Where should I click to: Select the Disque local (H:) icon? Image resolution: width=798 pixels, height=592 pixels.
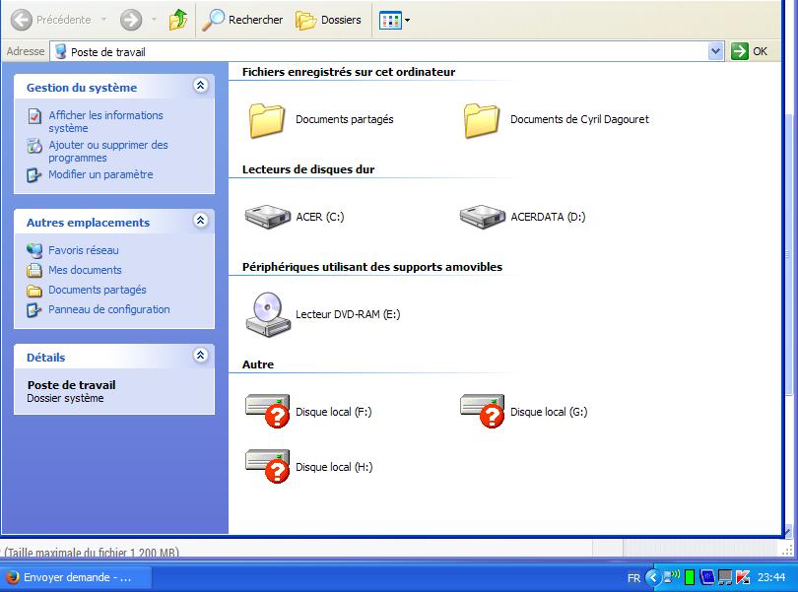click(x=268, y=466)
